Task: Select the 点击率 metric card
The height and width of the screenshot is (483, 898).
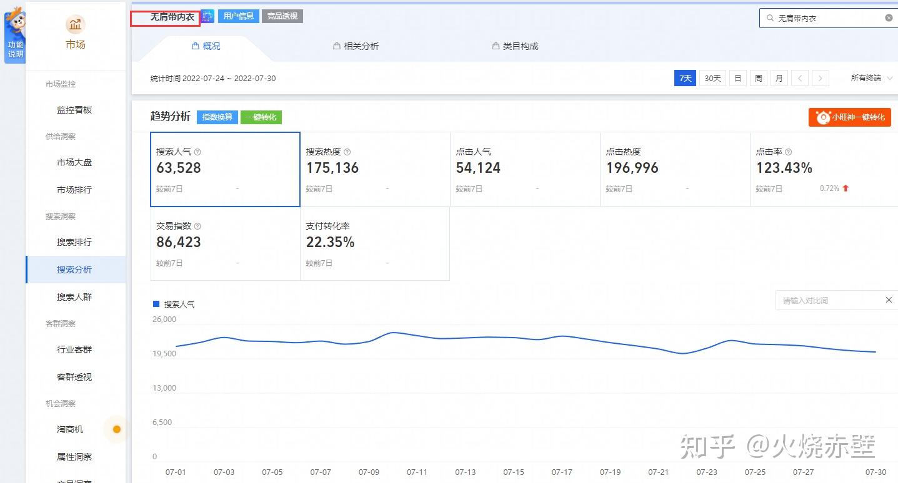Action: (x=824, y=169)
